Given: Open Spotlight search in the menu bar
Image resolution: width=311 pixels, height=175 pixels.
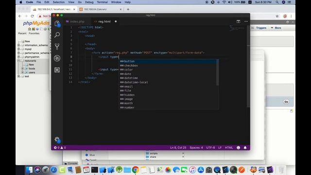Looking at the screenshot, I should click(277, 2).
